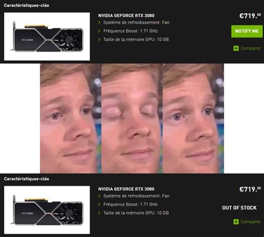
Task: Open the bottom RTX 3080 product image
Action: point(47,210)
